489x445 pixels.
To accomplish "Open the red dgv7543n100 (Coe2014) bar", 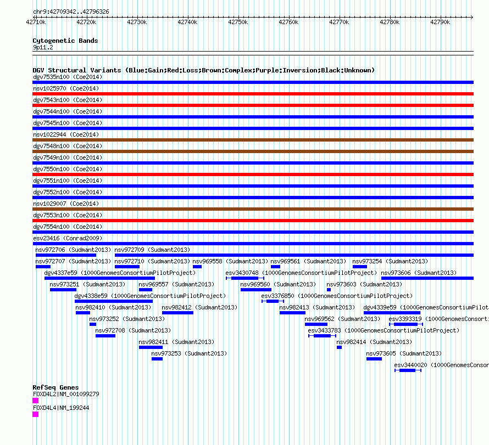I will coord(253,105).
